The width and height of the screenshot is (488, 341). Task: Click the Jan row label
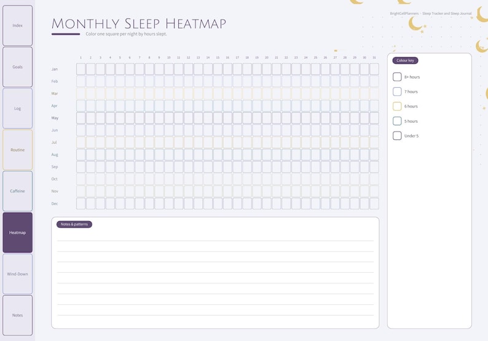click(x=55, y=69)
